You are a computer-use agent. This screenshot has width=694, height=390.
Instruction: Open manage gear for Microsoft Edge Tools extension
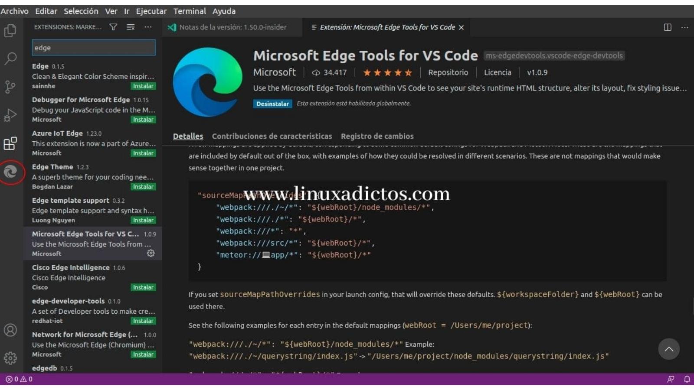click(x=151, y=253)
